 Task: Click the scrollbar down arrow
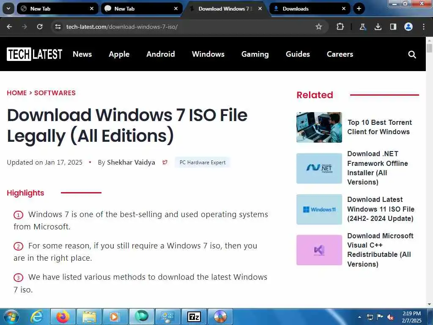429,304
